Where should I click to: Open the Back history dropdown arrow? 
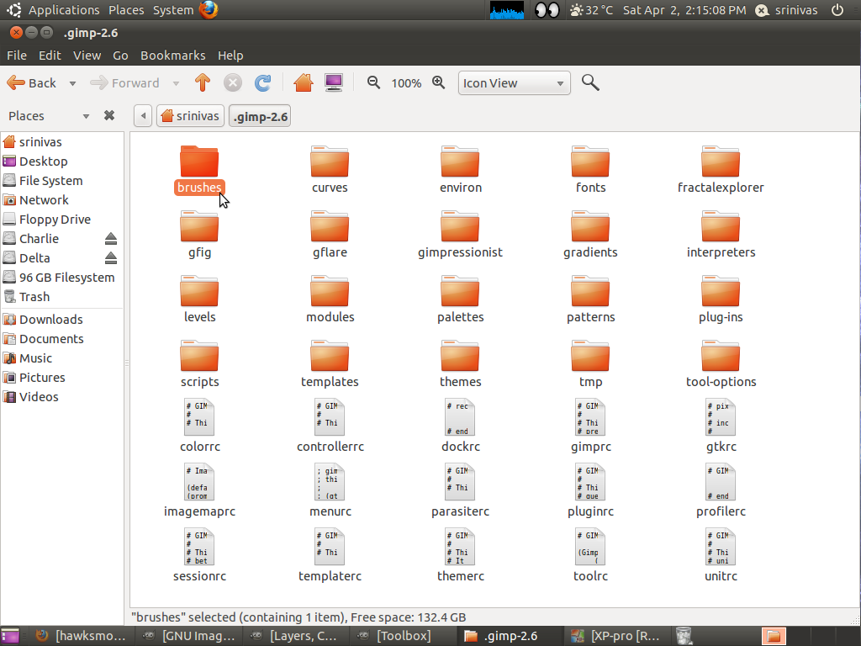click(72, 83)
